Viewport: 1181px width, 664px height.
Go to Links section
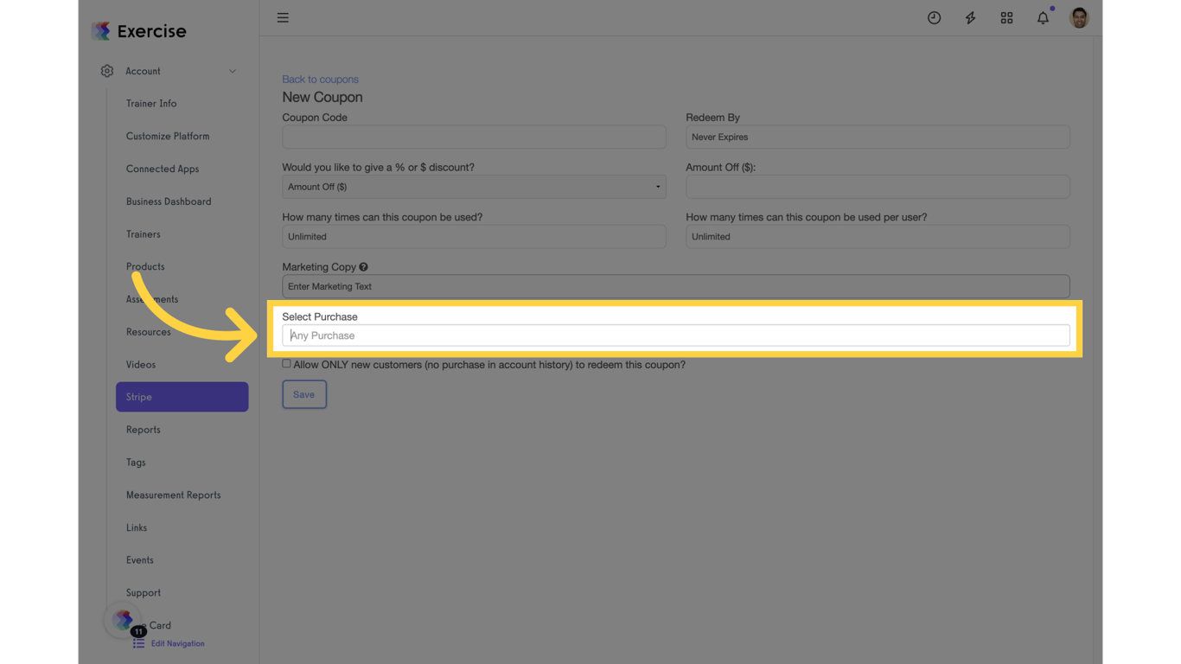click(x=137, y=527)
